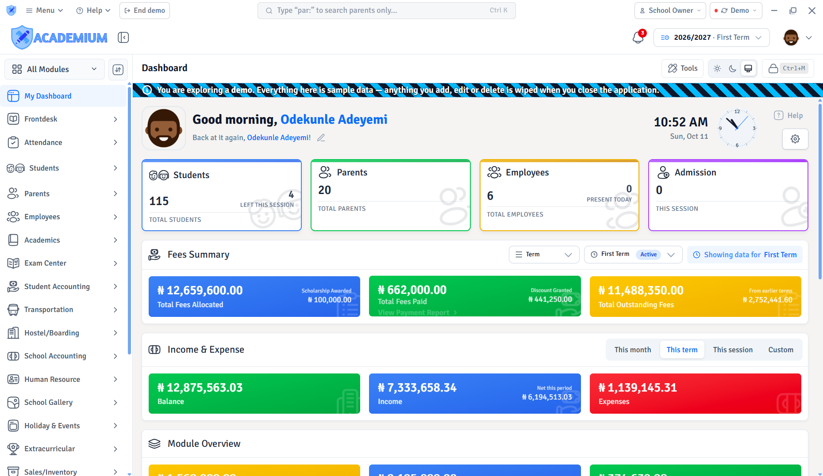The width and height of the screenshot is (823, 476).
Task: Select This session income range
Action: point(733,350)
